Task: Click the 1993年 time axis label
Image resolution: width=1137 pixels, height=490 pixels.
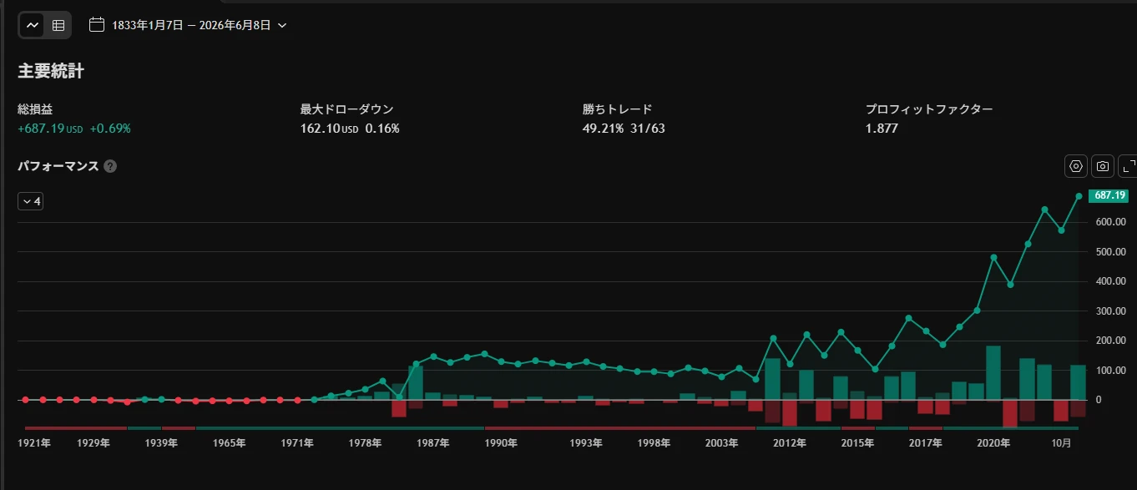Action: [586, 443]
